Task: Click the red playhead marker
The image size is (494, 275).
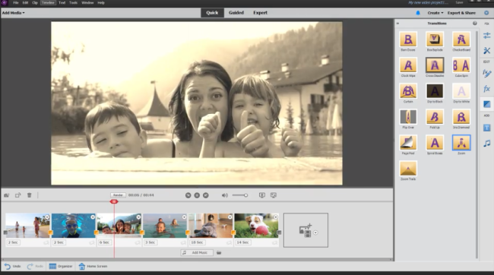Action: [114, 201]
